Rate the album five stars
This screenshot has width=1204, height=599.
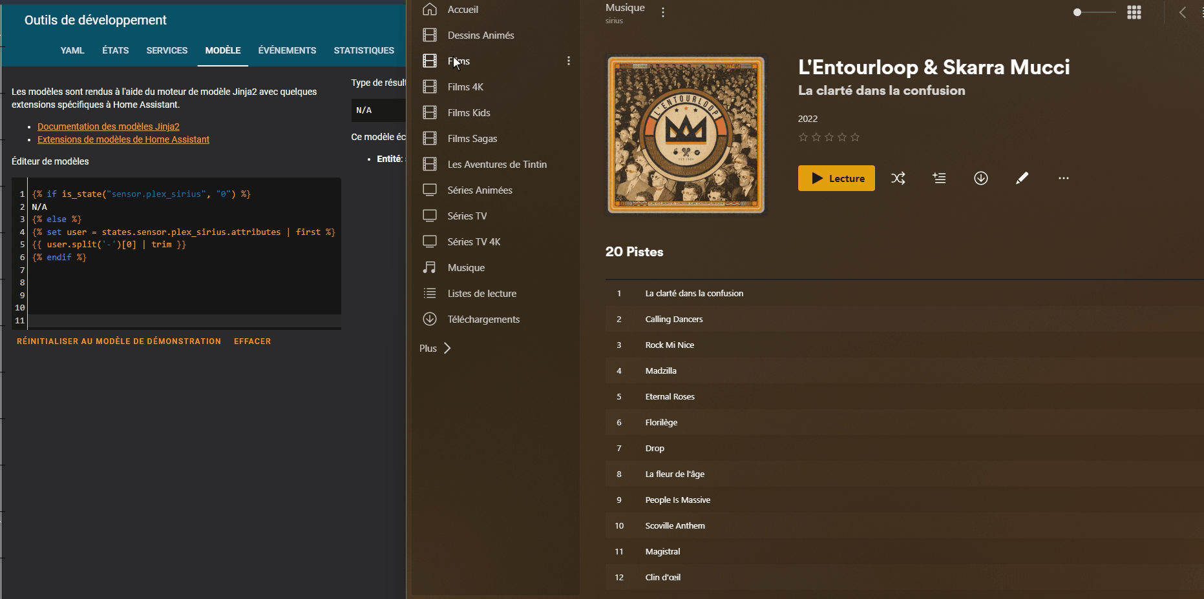[x=855, y=137]
